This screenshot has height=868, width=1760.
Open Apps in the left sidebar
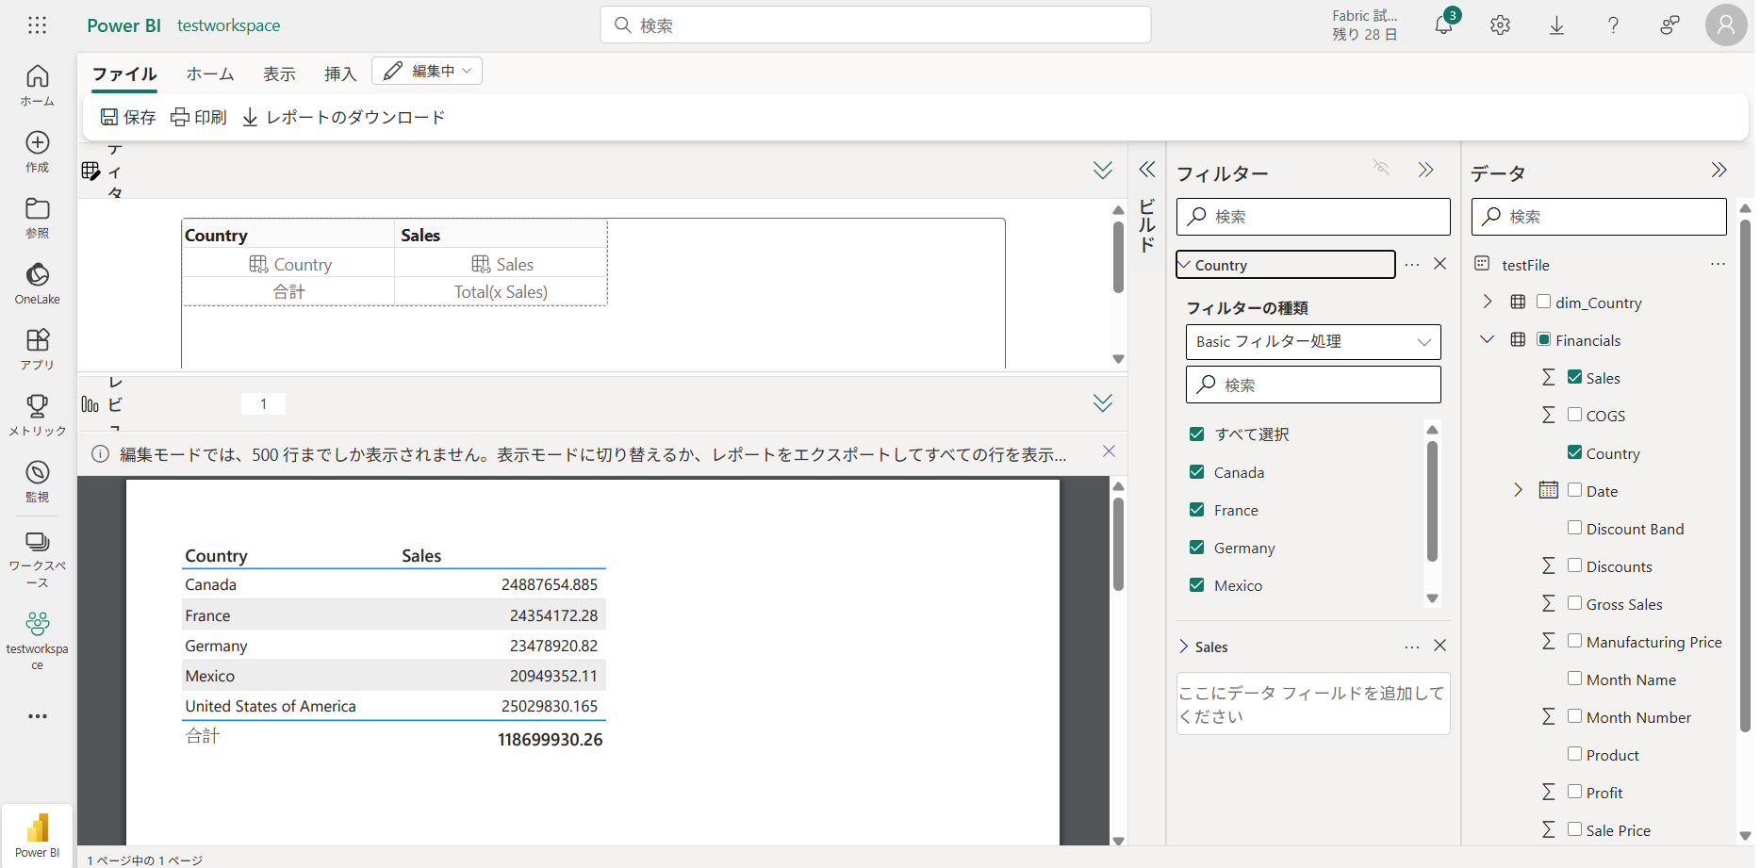38,349
